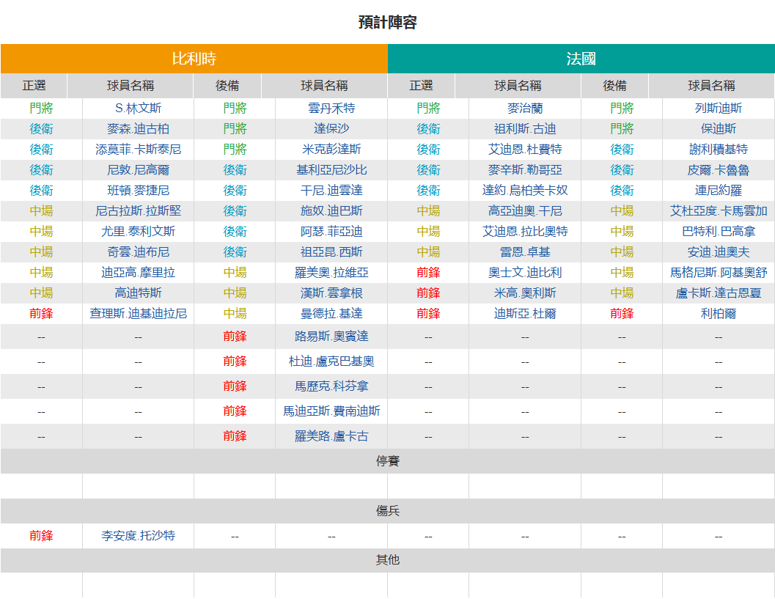Open forward 查理斯.迪基迪拉尼
This screenshot has height=599, width=775.
coord(138,313)
